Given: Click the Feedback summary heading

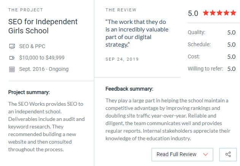Looking at the screenshot, I should pos(129,89).
